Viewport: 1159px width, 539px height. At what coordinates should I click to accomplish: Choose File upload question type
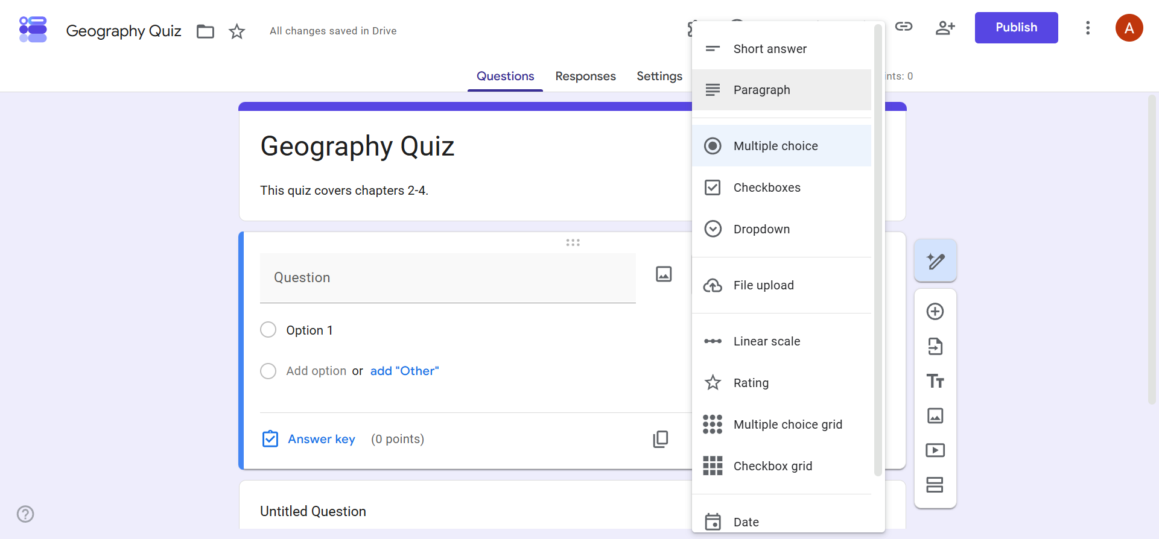point(782,285)
